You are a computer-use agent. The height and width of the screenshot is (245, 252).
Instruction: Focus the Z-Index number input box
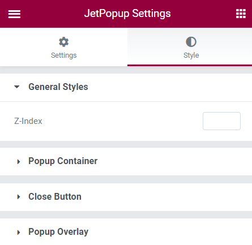tap(221, 121)
